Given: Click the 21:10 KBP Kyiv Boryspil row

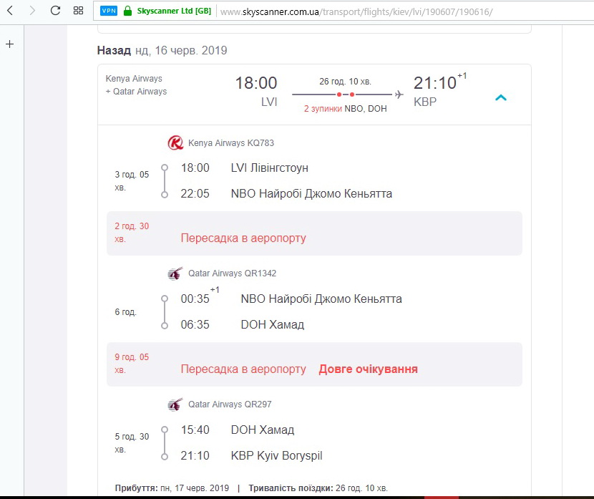Looking at the screenshot, I should (251, 456).
